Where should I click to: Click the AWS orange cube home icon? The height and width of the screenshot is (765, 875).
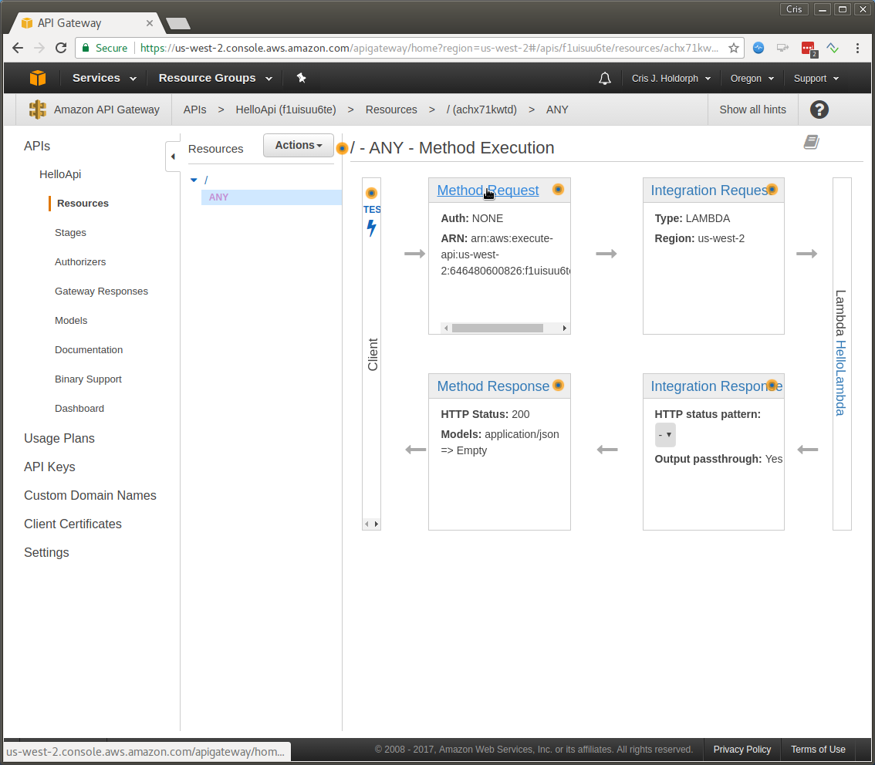(37, 78)
